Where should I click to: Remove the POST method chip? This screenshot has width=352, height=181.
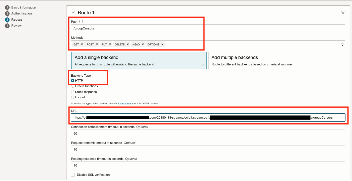point(97,44)
